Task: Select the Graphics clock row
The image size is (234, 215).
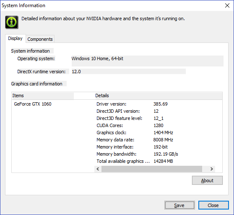Action: (x=155, y=133)
